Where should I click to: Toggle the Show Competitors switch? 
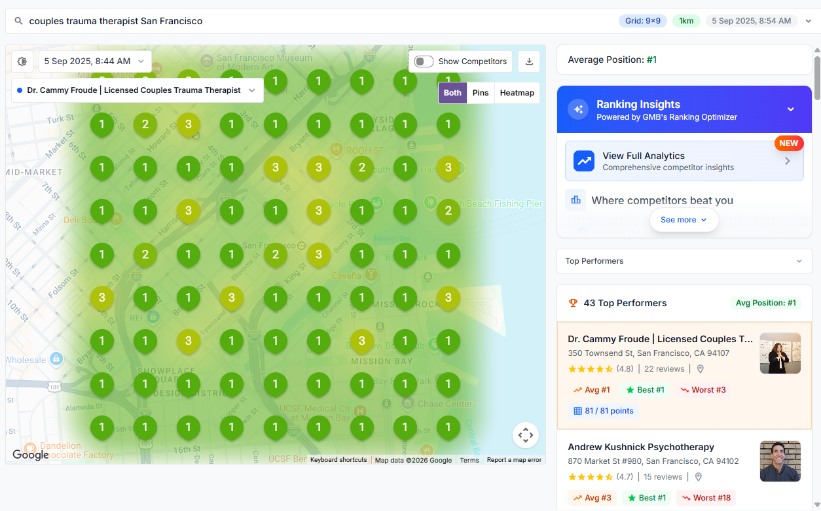(x=424, y=62)
